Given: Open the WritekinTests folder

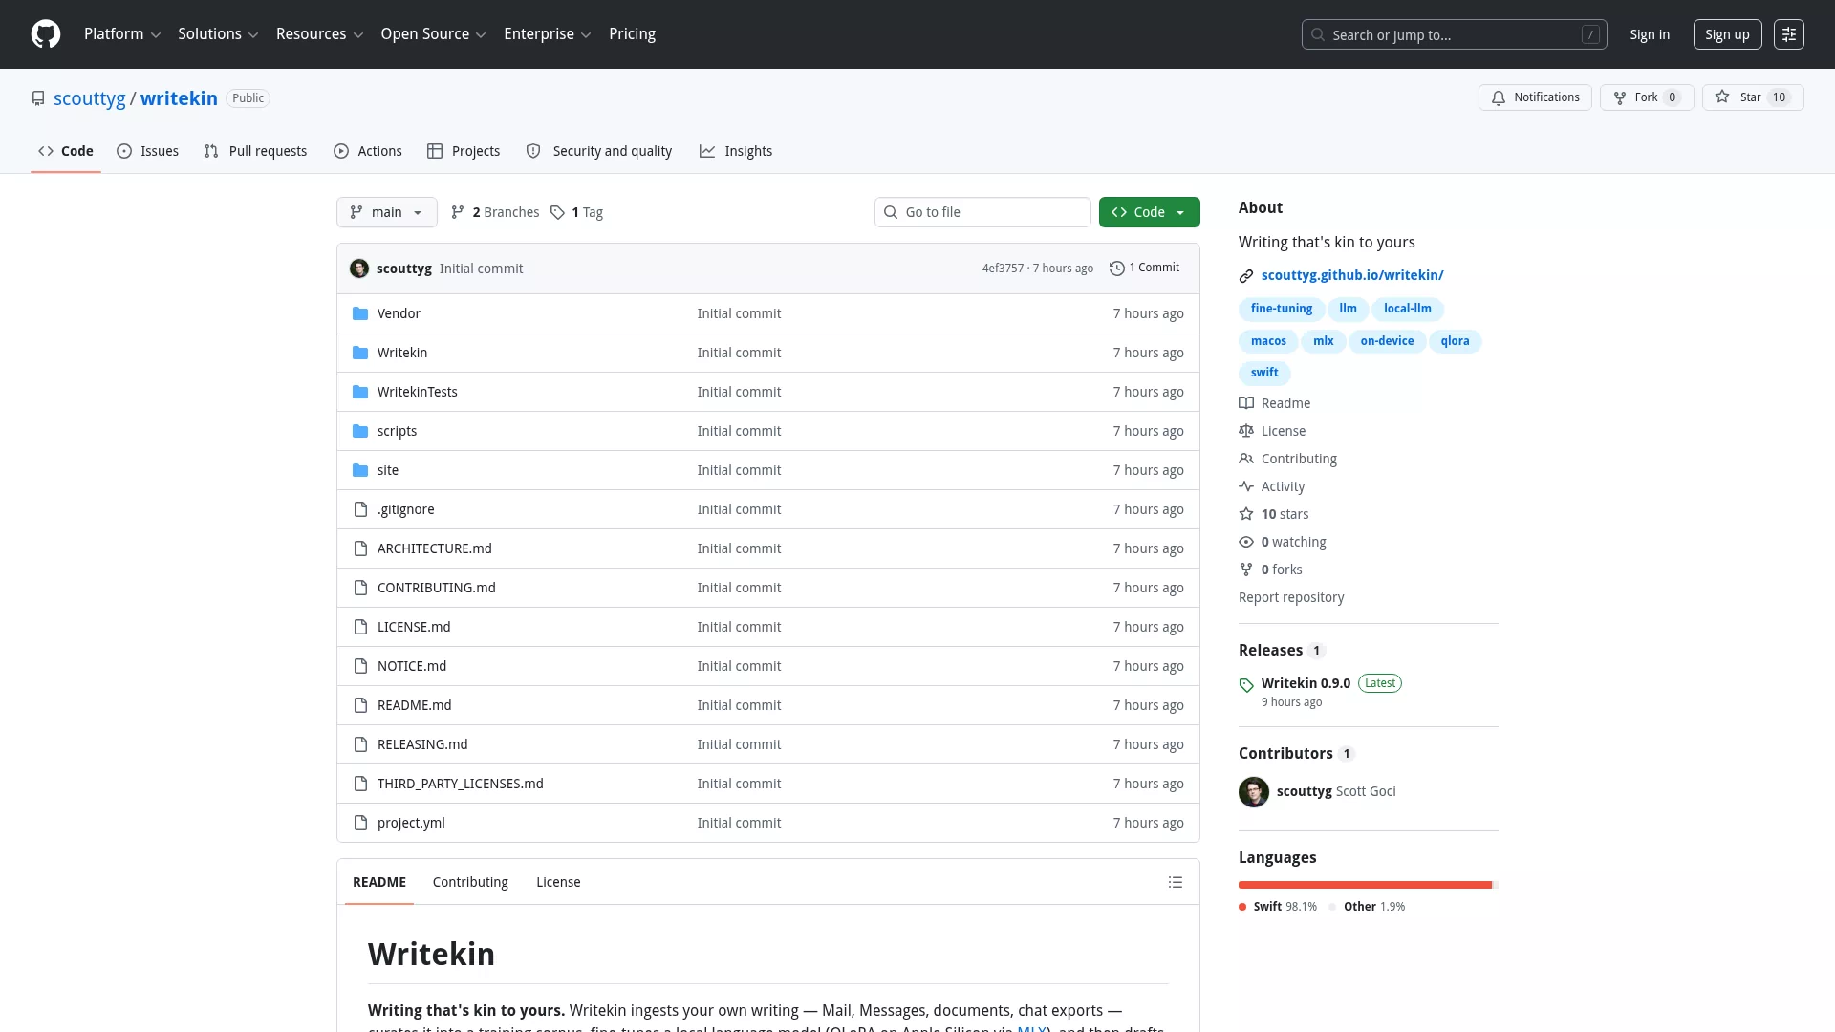Looking at the screenshot, I should click(418, 392).
